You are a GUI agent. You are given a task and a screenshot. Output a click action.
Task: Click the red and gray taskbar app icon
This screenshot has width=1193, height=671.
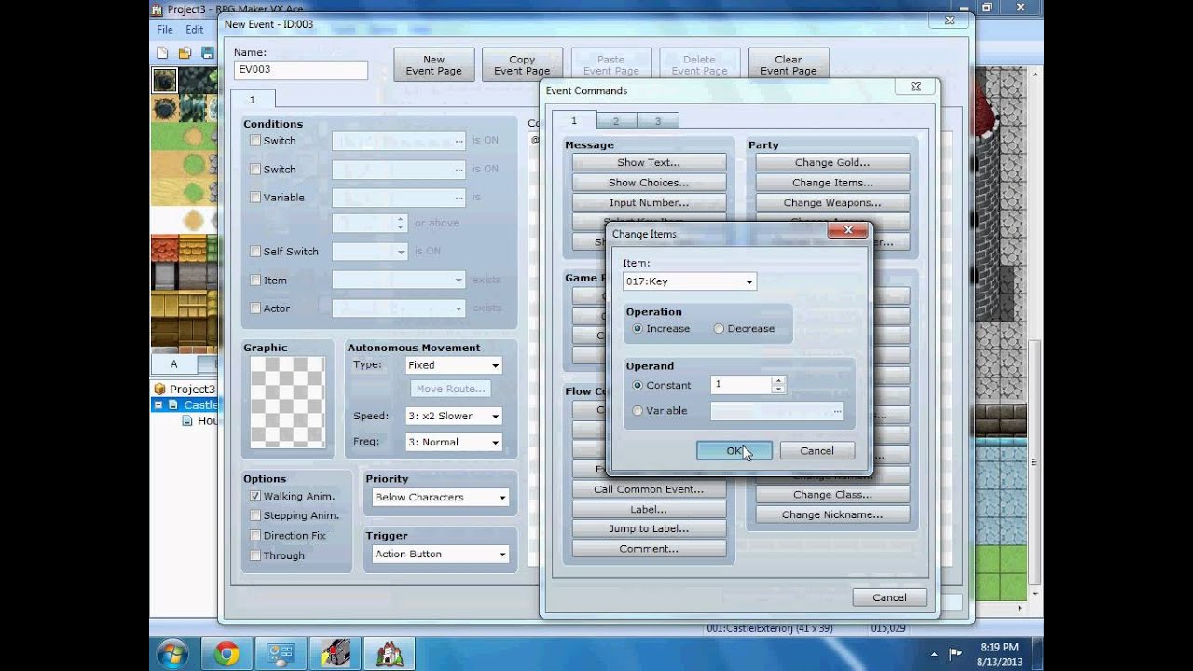[x=335, y=654]
